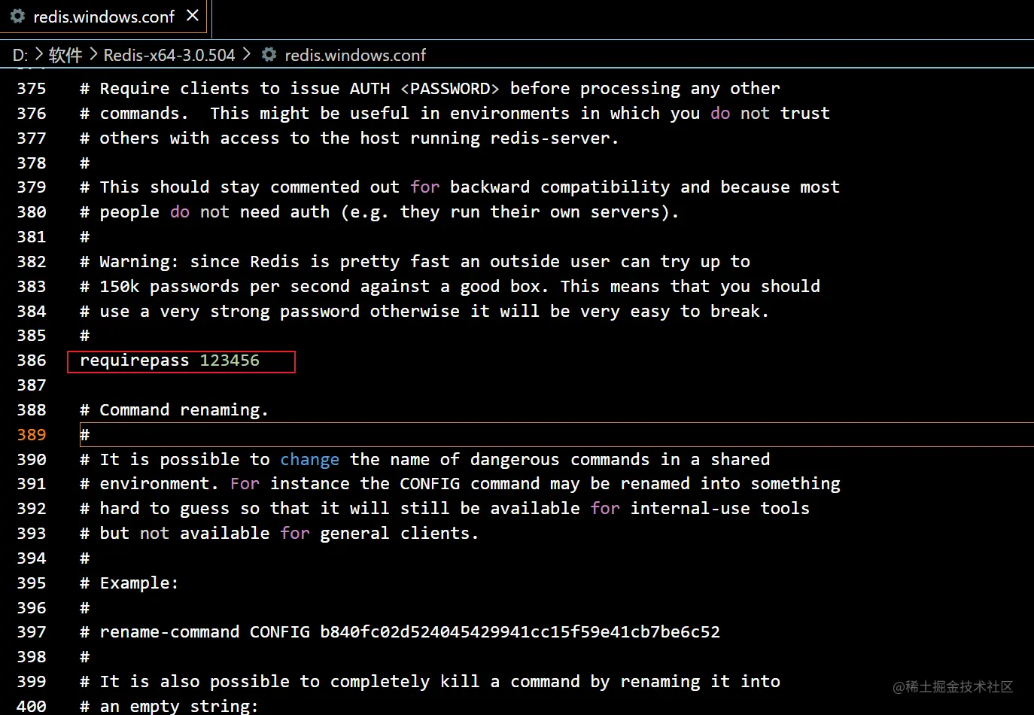Image resolution: width=1034 pixels, height=715 pixels.
Task: Click the highlighted word 'change' on line 390
Action: (309, 460)
